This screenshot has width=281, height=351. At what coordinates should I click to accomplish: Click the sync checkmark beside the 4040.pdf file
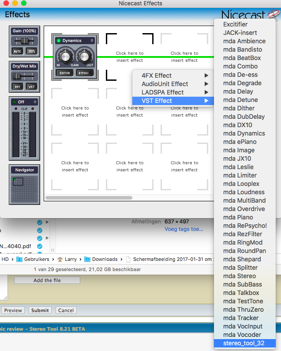coord(40,246)
